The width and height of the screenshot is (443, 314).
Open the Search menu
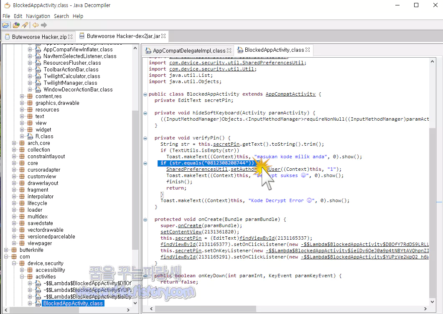pyautogui.click(x=61, y=16)
